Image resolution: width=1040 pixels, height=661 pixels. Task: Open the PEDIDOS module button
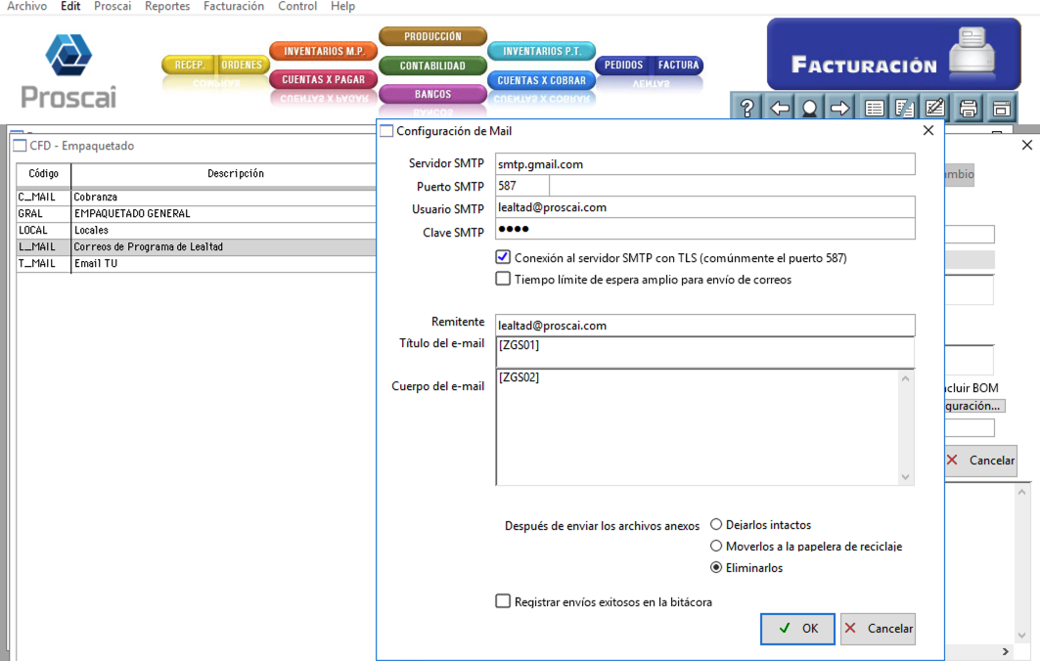tap(623, 65)
